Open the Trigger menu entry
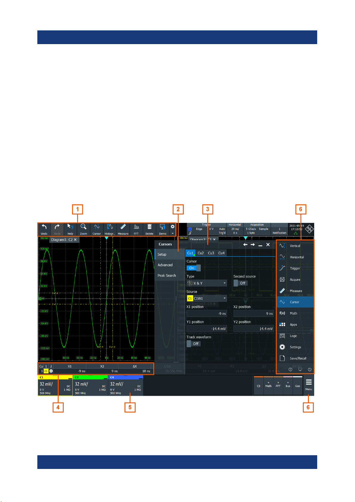 295,268
